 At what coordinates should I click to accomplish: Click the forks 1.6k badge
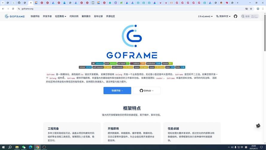(x=180, y=67)
